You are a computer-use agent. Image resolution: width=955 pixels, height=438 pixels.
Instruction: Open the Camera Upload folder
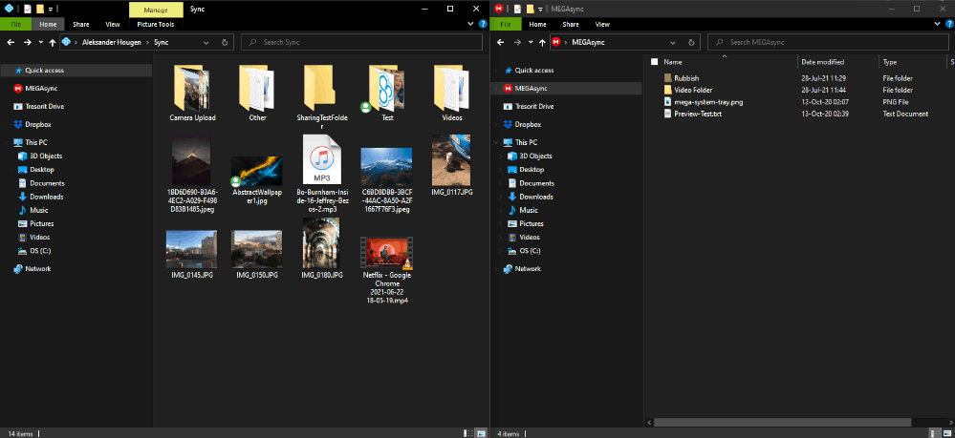(192, 89)
